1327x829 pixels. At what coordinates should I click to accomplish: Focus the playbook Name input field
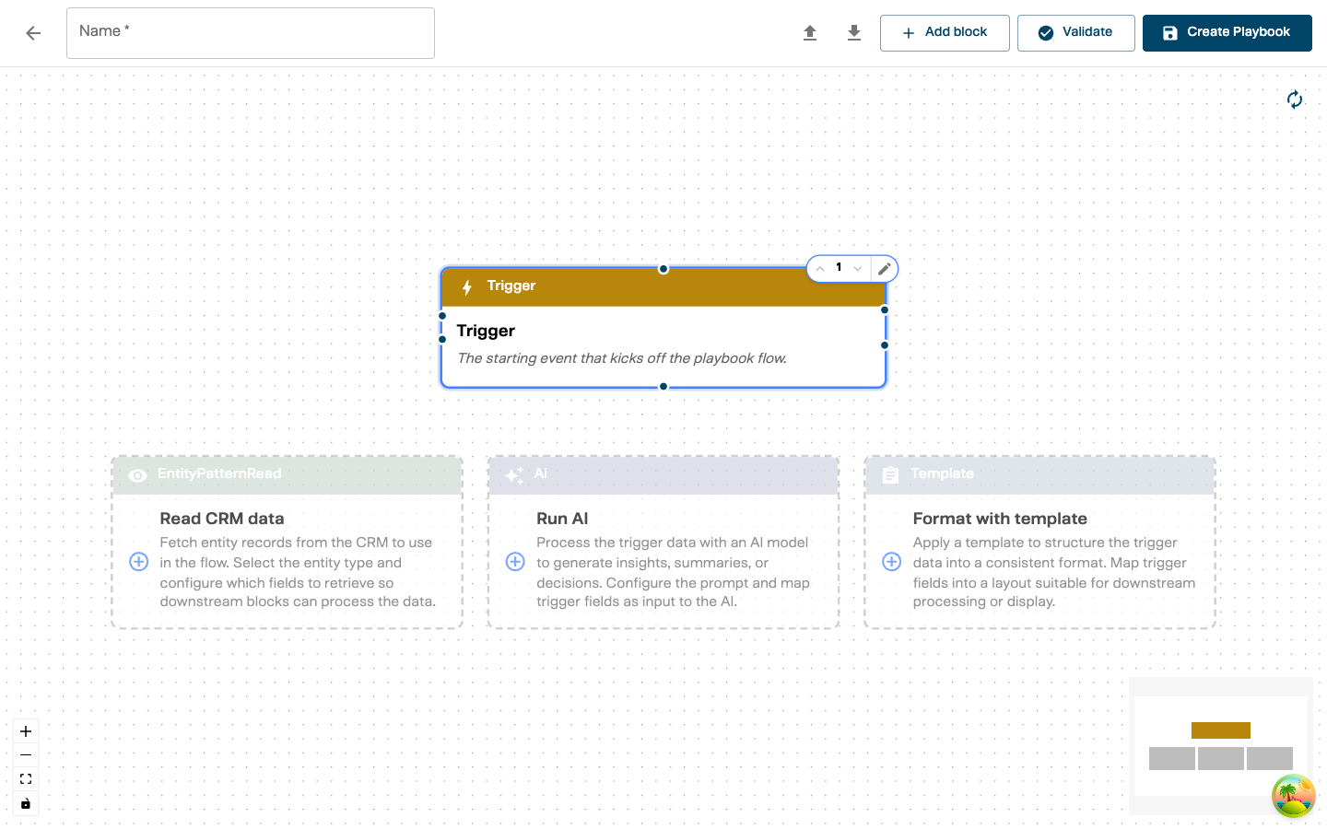coord(251,33)
